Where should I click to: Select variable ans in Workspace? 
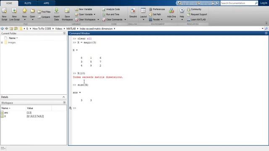(x=6, y=112)
